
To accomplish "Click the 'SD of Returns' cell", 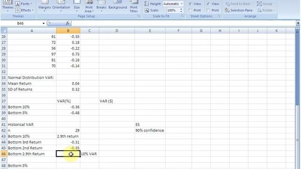I will click(x=32, y=89).
